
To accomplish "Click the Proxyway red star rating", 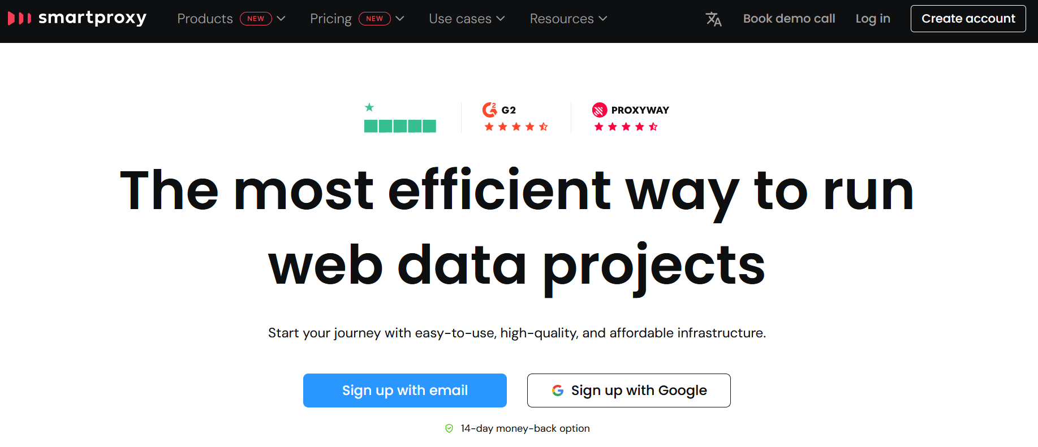I will click(x=626, y=127).
